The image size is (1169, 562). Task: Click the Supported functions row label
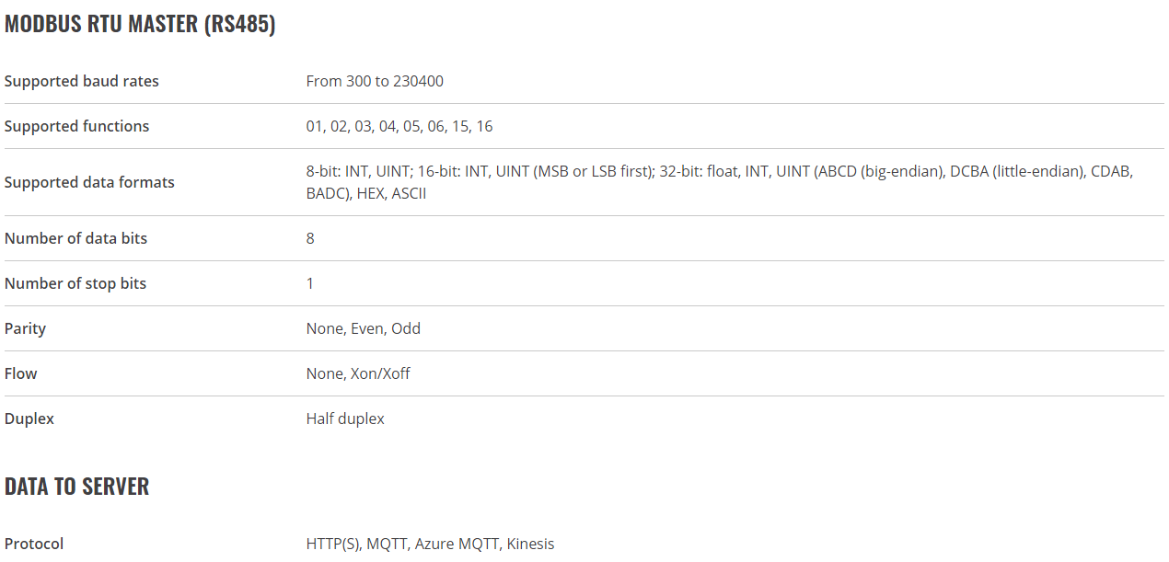tap(76, 126)
